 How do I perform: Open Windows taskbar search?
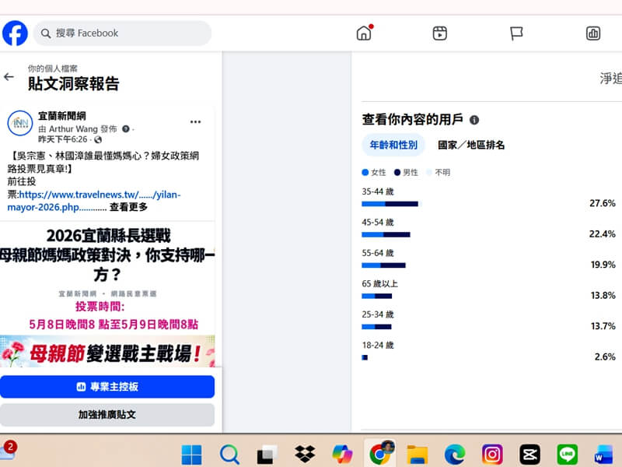click(x=229, y=455)
